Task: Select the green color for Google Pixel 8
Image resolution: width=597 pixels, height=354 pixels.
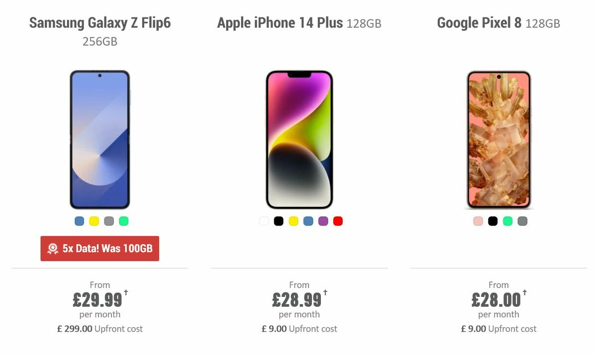Action: (x=507, y=221)
